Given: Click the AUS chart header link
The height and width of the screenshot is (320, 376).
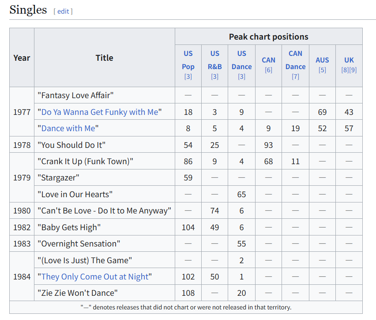Looking at the screenshot, I should coord(322,60).
